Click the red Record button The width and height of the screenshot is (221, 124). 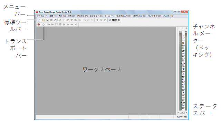coord(38,24)
